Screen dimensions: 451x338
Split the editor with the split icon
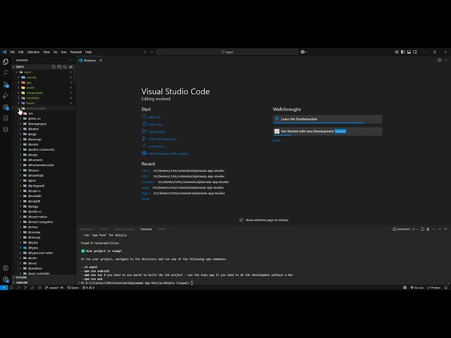coord(439,60)
